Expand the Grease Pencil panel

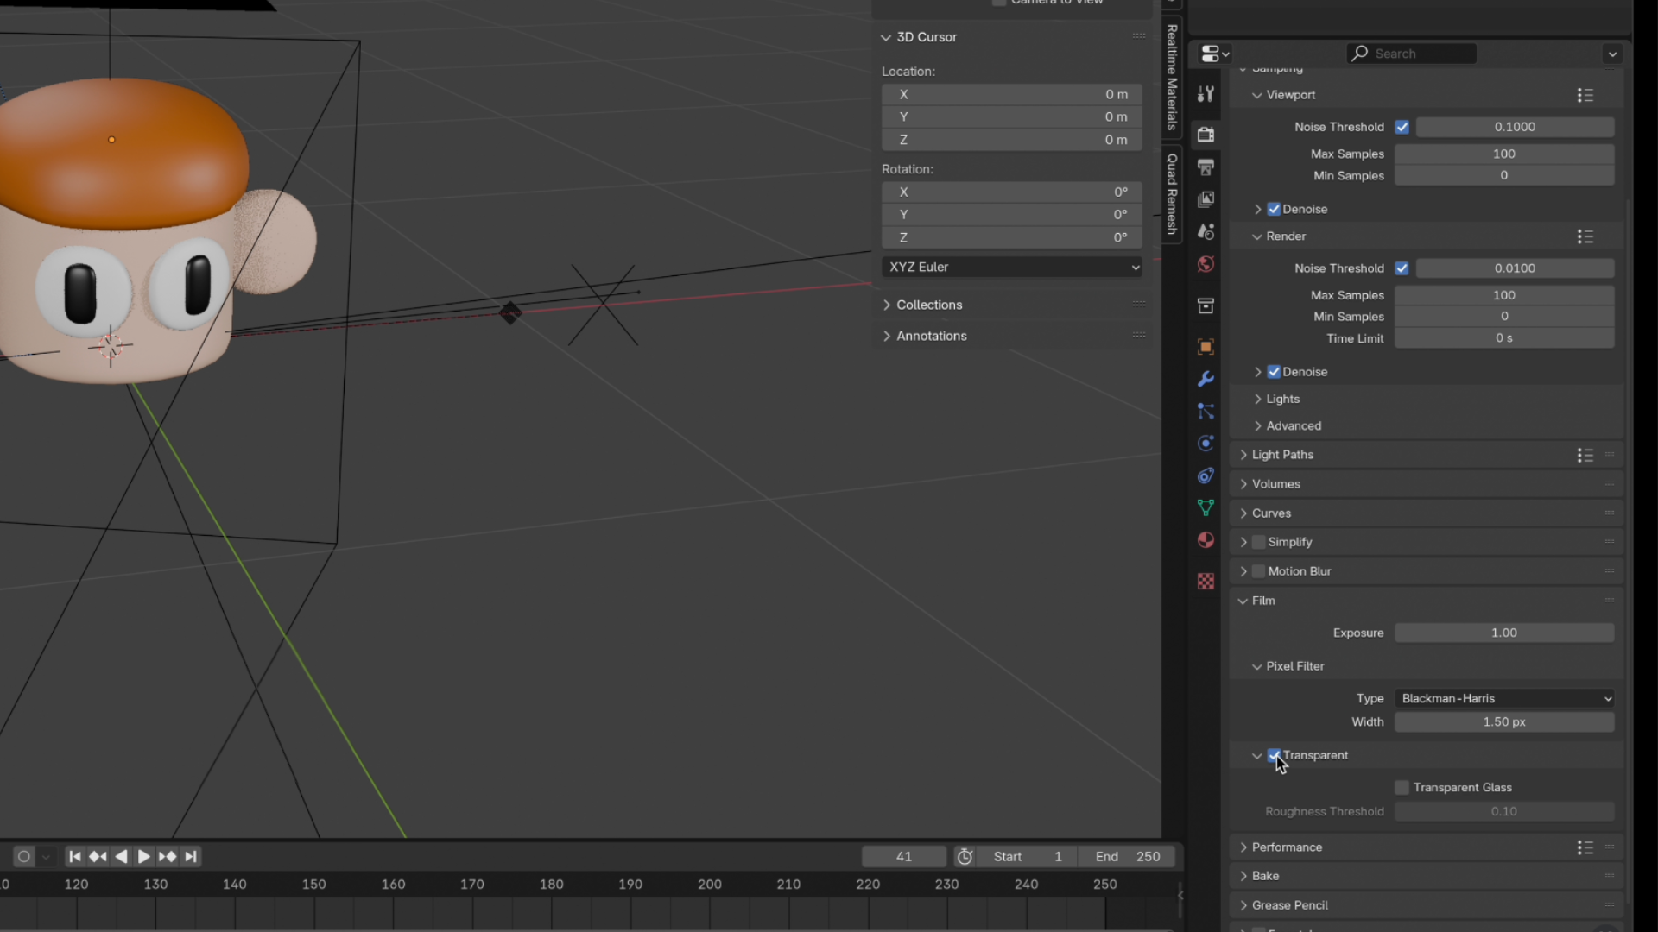[1243, 905]
